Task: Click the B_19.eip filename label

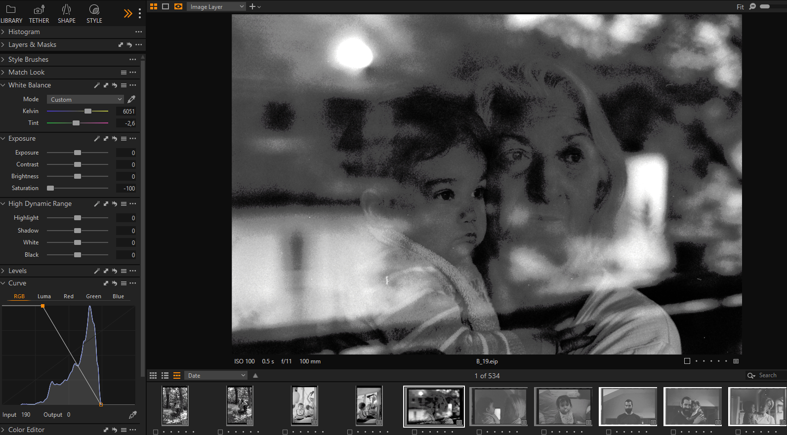Action: (x=487, y=361)
